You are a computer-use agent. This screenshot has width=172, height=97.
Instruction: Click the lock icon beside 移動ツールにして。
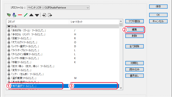click(x=9, y=62)
